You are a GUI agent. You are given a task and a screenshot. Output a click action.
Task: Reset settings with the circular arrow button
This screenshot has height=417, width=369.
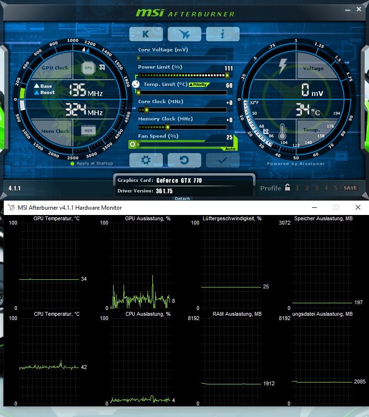click(184, 160)
